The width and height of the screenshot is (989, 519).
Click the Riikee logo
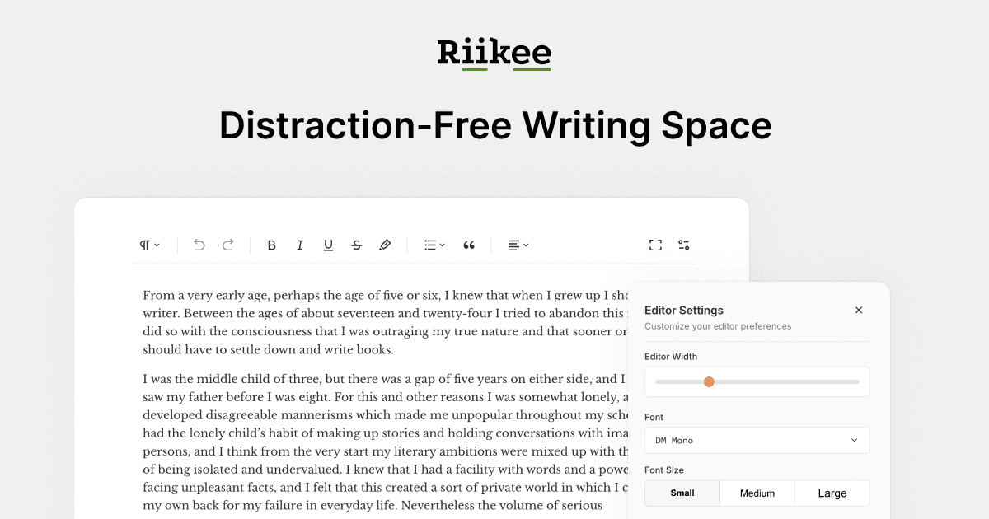pos(494,53)
